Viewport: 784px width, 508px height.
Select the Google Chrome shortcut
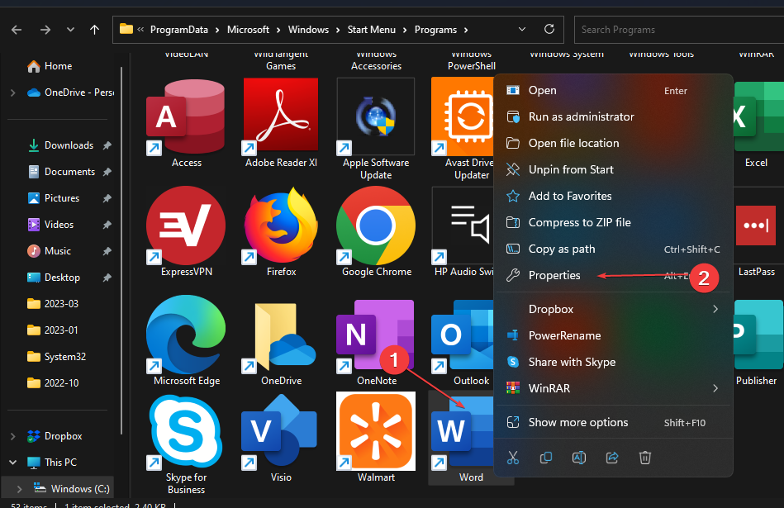(376, 225)
